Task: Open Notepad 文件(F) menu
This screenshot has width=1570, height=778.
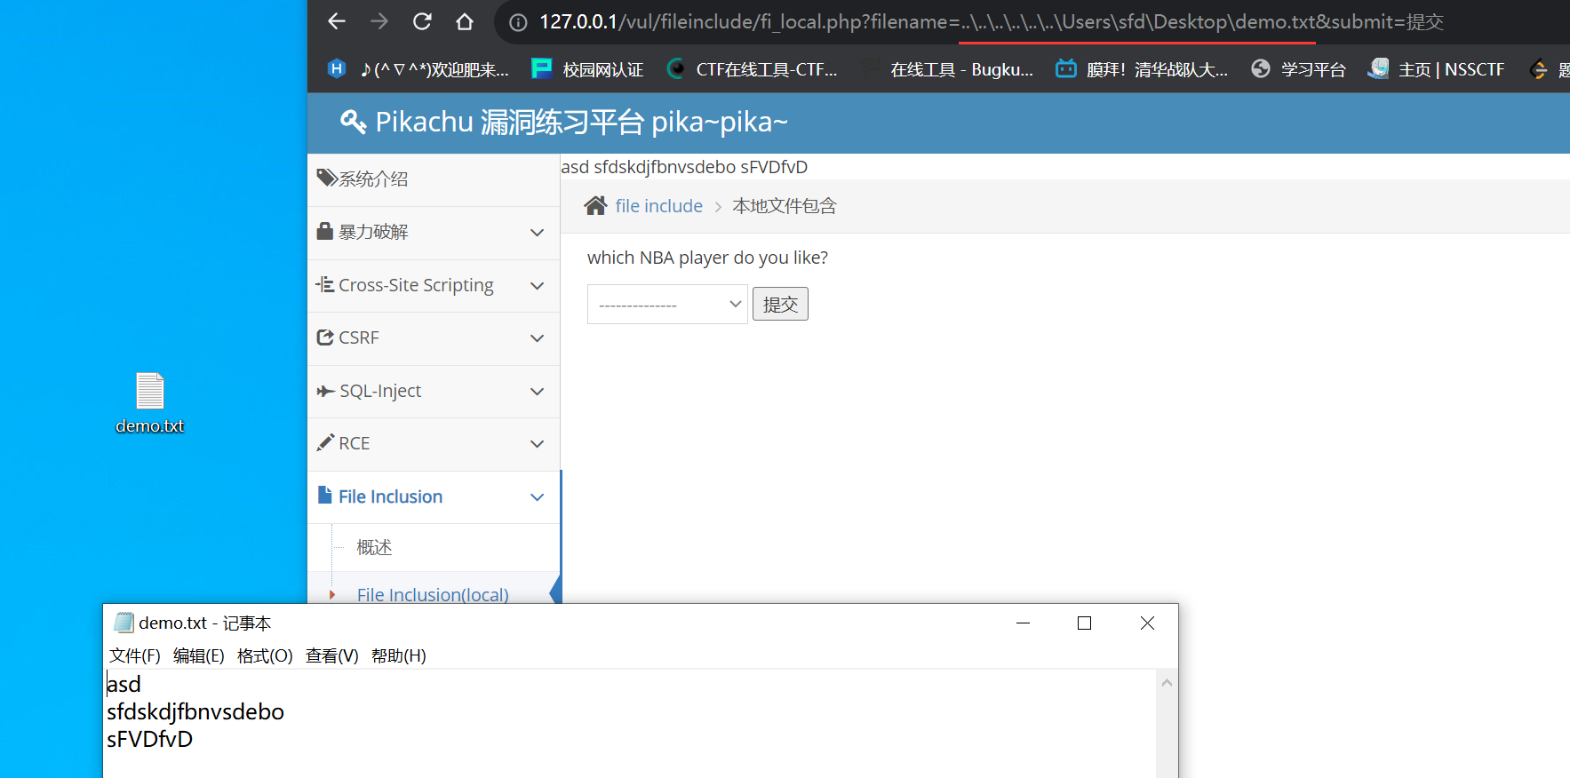Action: tap(135, 655)
